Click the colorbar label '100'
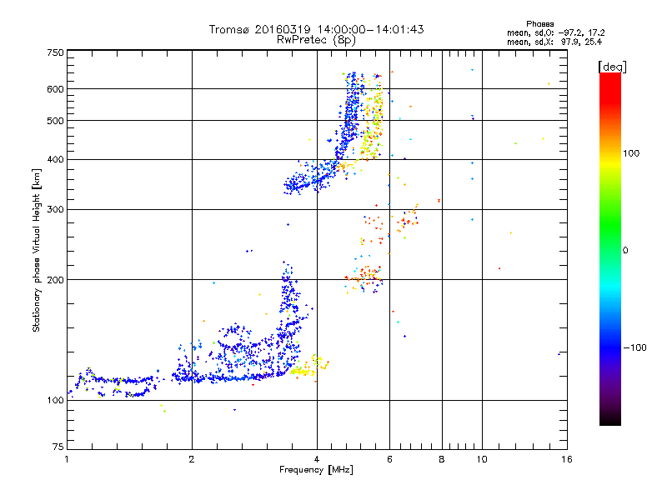The image size is (667, 500). pos(631,153)
